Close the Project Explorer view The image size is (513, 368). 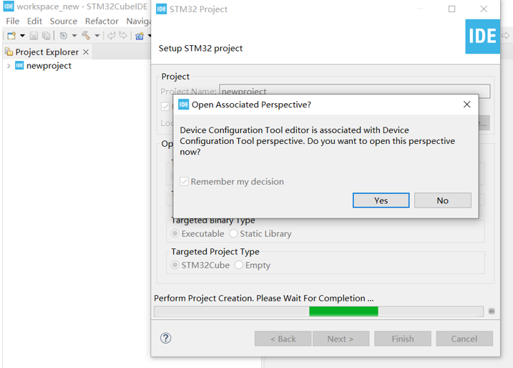pos(86,52)
